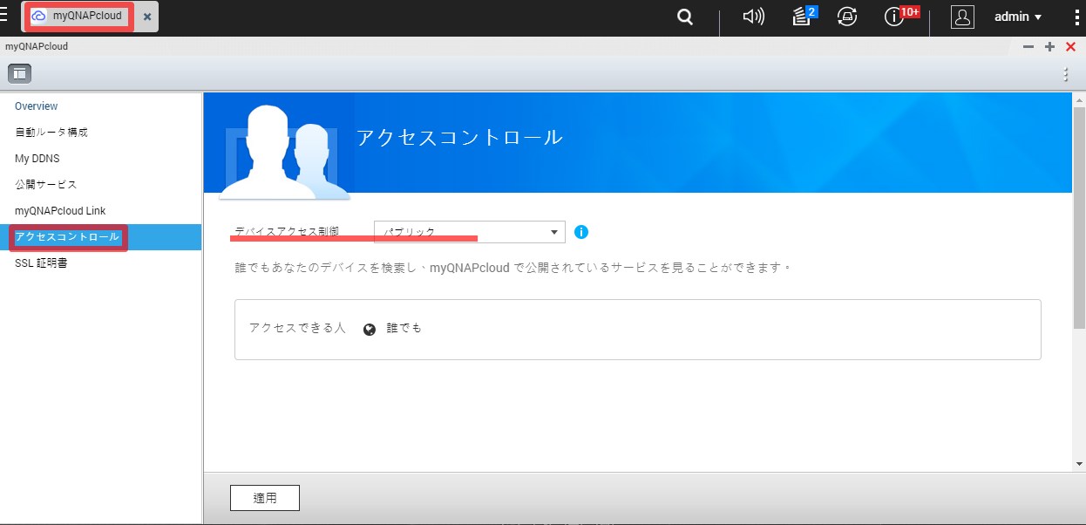The width and height of the screenshot is (1086, 525).
Task: Click the scrollbar down arrow
Action: tap(1080, 464)
